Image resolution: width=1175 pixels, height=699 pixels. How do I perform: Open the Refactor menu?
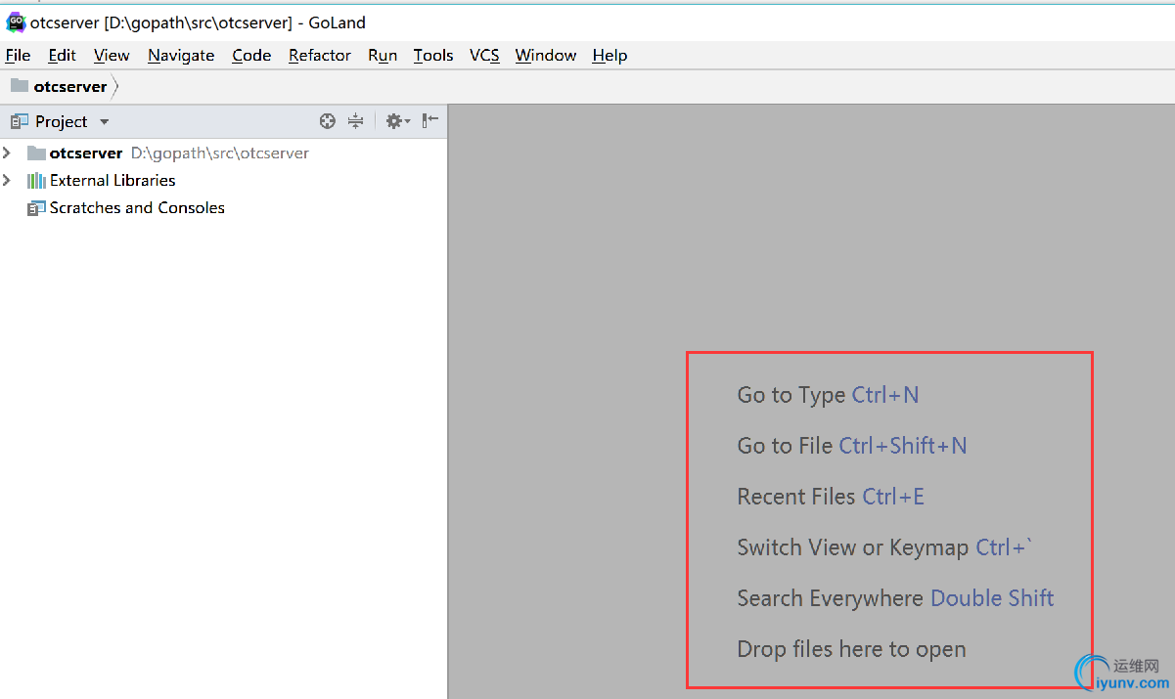tap(319, 55)
